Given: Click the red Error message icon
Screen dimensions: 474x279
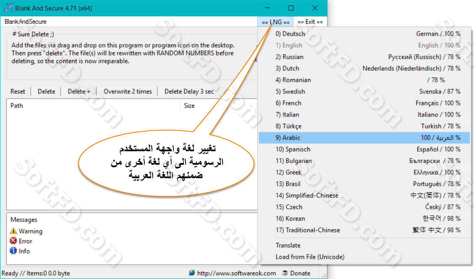Looking at the screenshot, I should coord(13,241).
